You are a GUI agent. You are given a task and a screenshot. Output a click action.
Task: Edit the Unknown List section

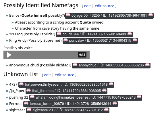47,75
